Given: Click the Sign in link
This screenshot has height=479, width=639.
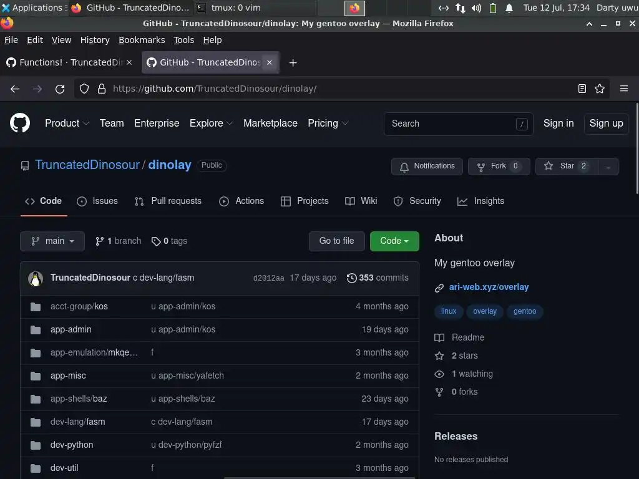Looking at the screenshot, I should pos(559,123).
